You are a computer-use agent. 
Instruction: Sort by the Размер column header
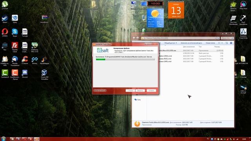217,47
